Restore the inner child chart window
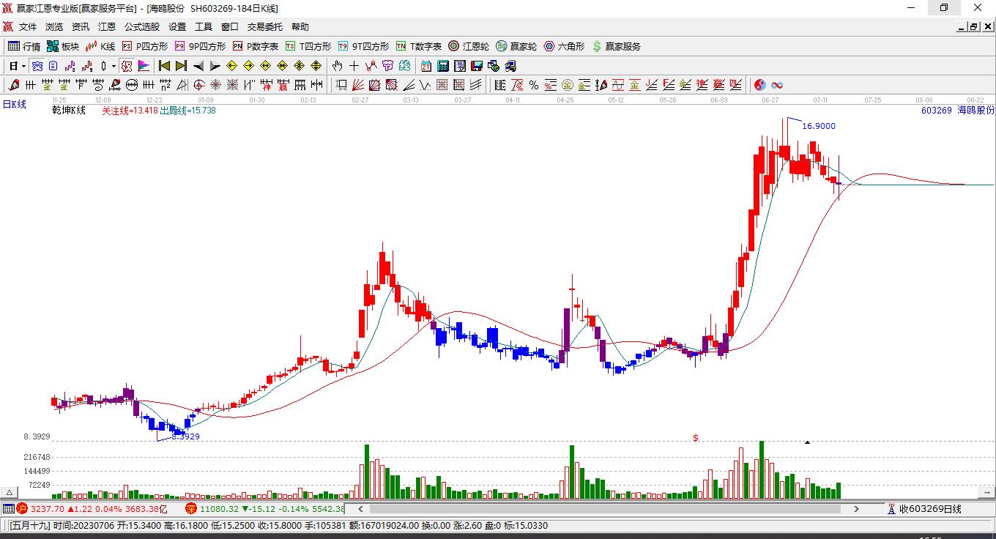996x539 pixels. point(974,26)
